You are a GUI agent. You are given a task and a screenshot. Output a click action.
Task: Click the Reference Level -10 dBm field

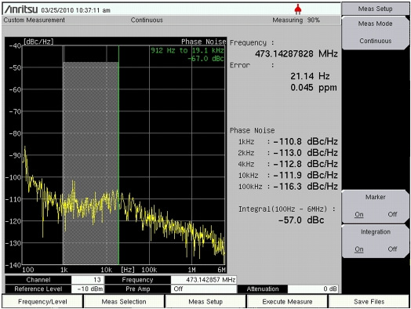[x=88, y=289]
